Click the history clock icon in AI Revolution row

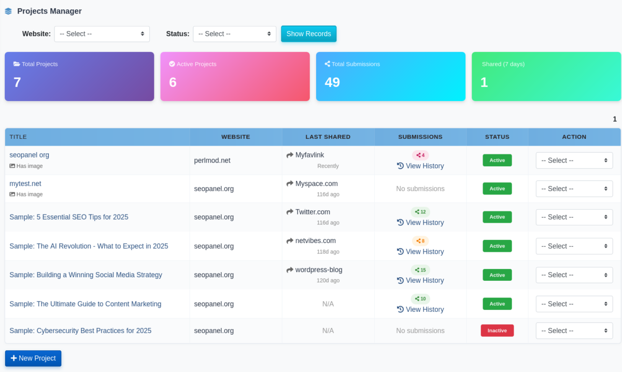pyautogui.click(x=400, y=251)
